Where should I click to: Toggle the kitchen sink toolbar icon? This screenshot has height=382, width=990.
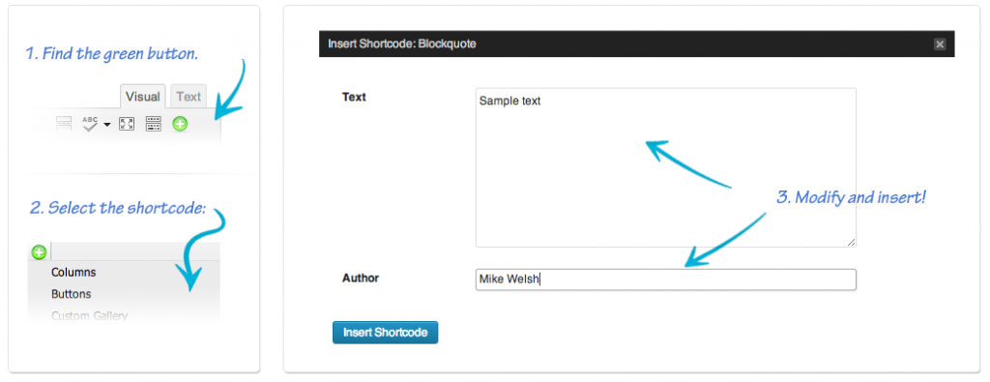click(154, 124)
